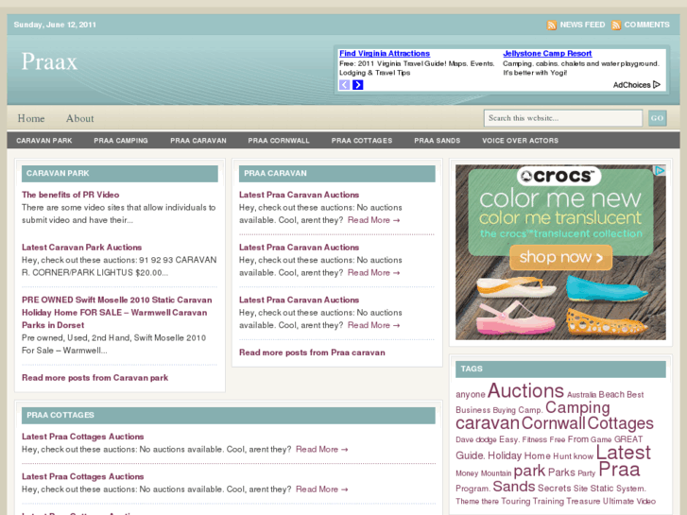The width and height of the screenshot is (687, 515).
Task: Open the NEWS FEED link
Action: pyautogui.click(x=582, y=25)
